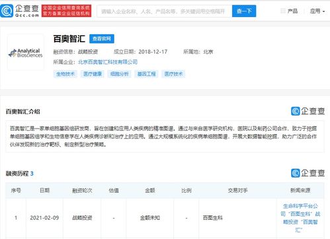Click the red credit system banner
The image size is (330, 239).
tap(66, 11)
